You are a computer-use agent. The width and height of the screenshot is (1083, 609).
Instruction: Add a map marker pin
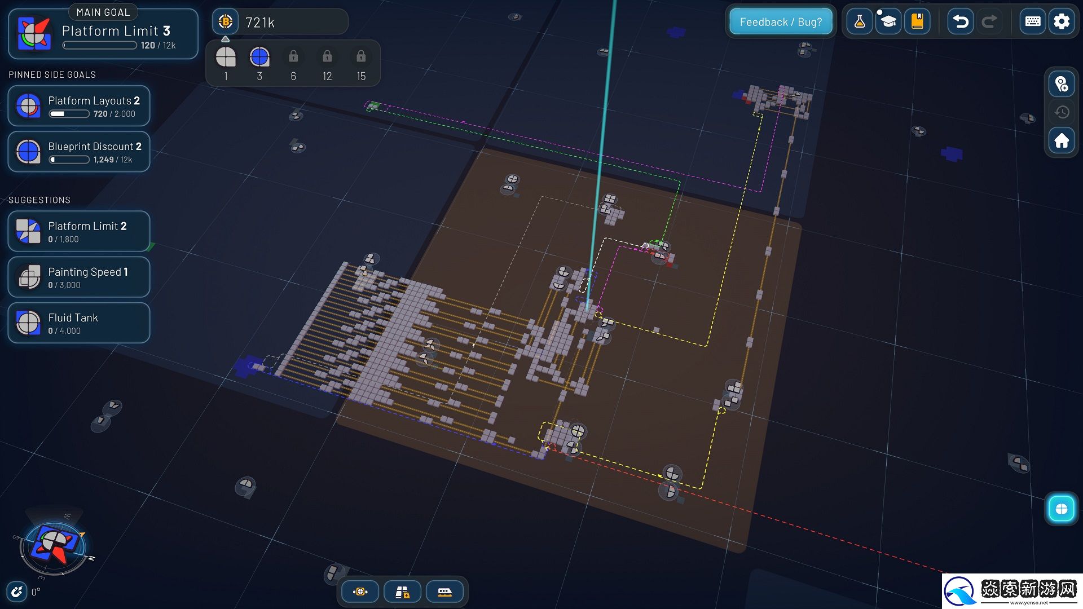1062,85
